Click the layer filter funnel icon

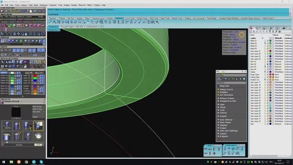click(270, 32)
